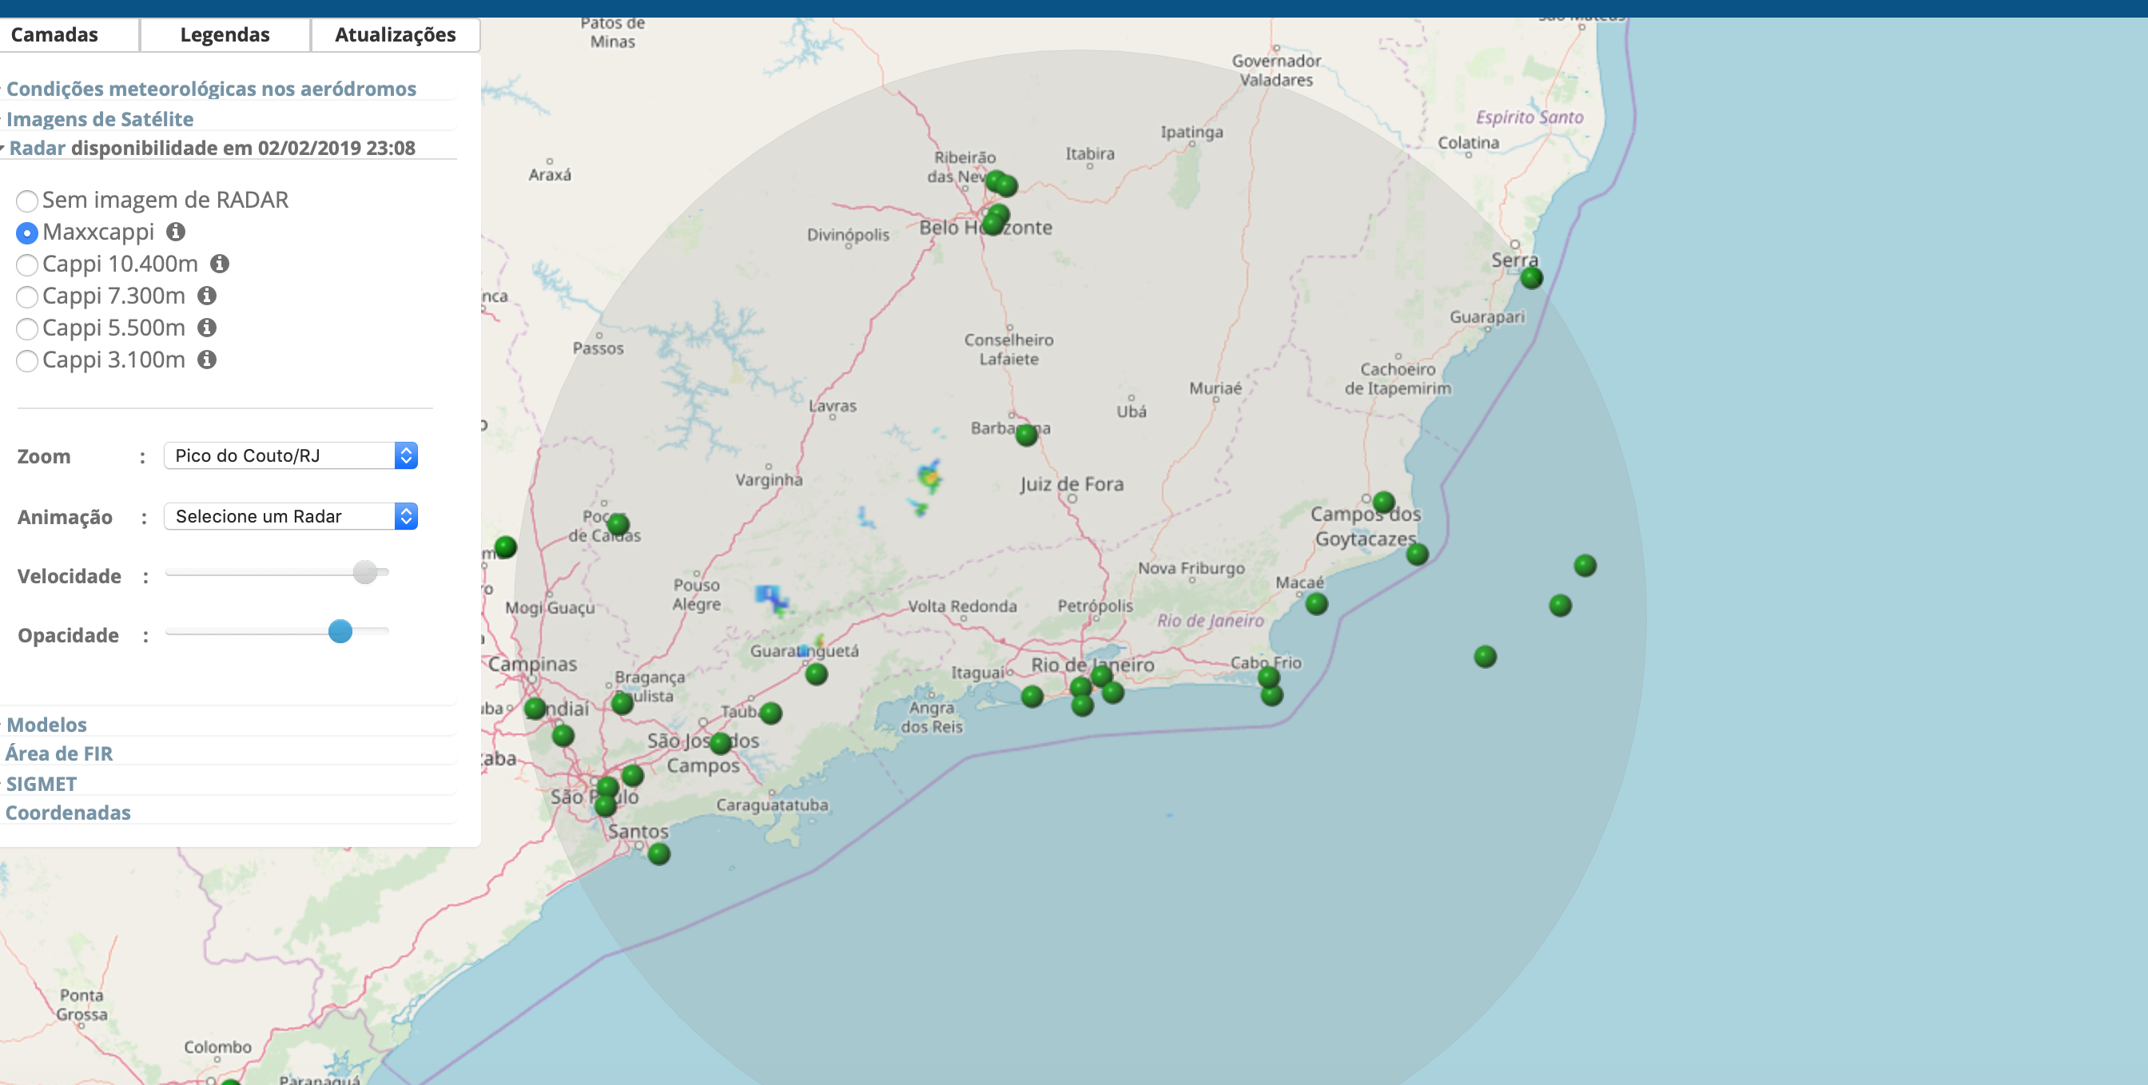Click the middle offshore marker east of Macaé
The width and height of the screenshot is (2148, 1085).
click(x=1559, y=605)
